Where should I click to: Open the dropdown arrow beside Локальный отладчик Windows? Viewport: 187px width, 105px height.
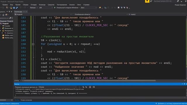79,8
